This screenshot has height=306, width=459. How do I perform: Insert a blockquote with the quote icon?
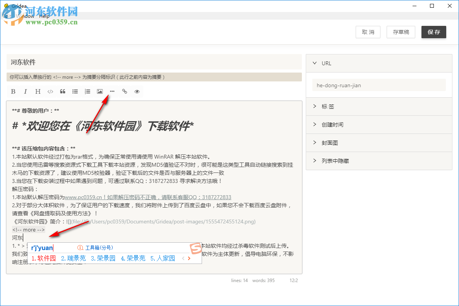coord(63,92)
